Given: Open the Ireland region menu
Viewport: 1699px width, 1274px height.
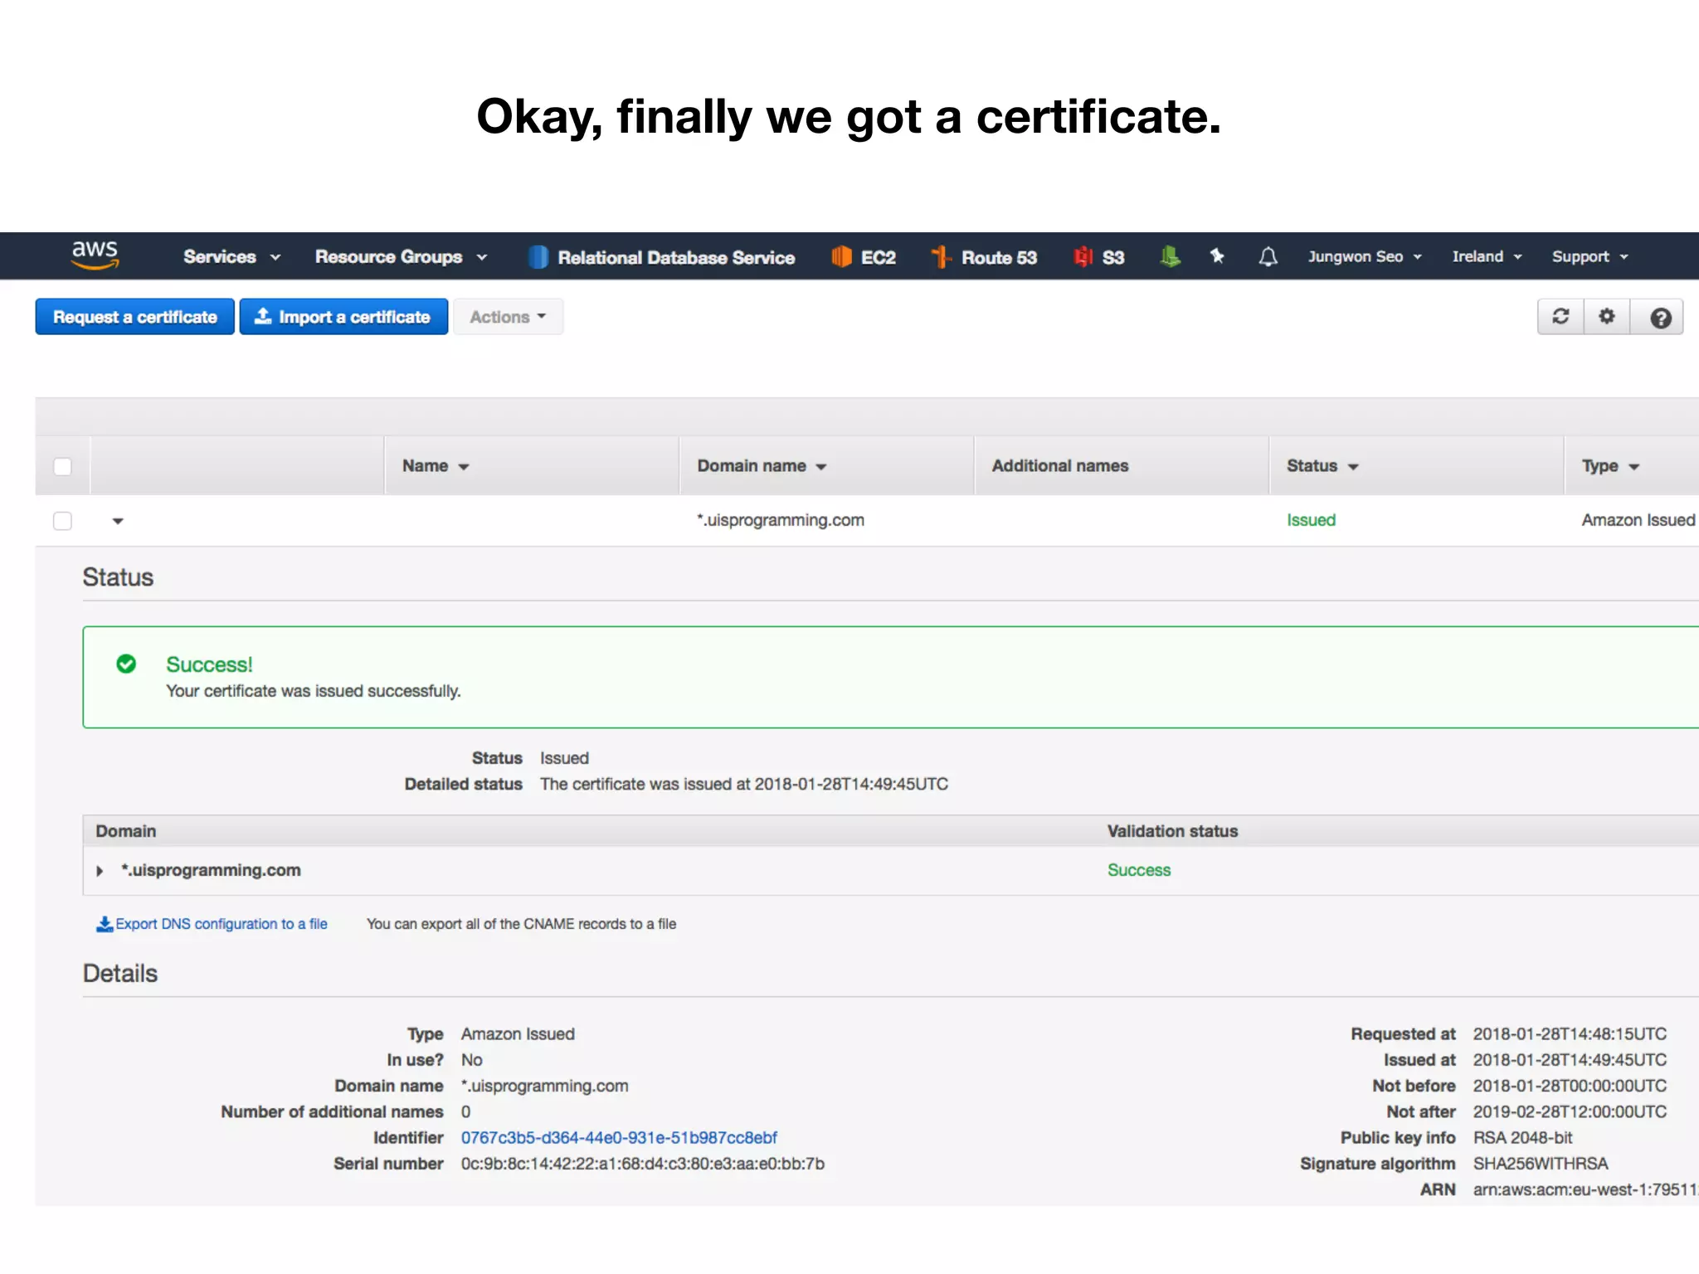Looking at the screenshot, I should point(1487,257).
